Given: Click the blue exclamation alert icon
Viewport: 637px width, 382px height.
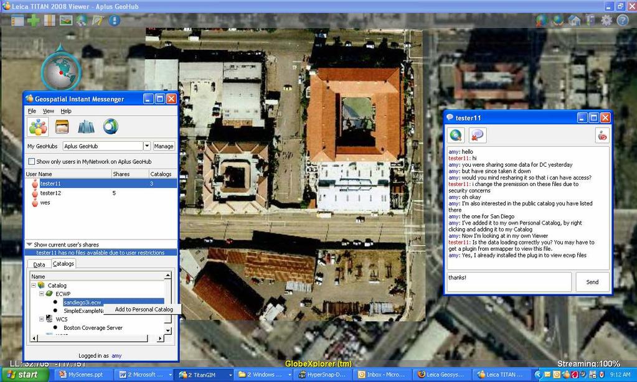Looking at the screenshot, I should [x=114, y=21].
